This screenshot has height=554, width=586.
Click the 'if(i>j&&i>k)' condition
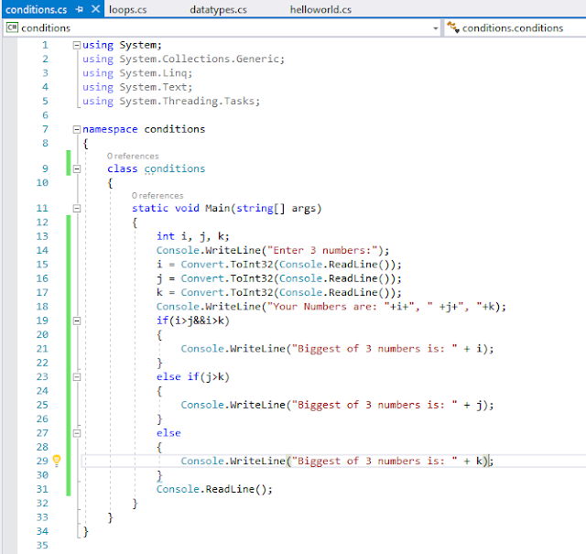[x=193, y=320]
